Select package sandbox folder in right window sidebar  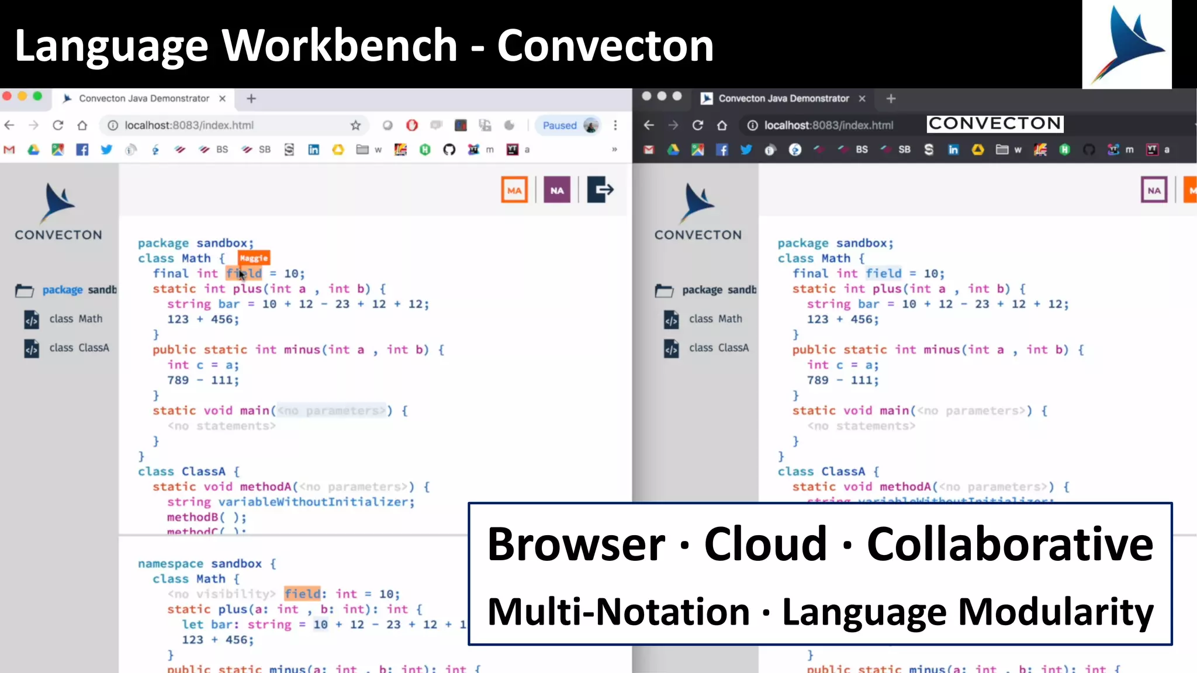point(705,290)
